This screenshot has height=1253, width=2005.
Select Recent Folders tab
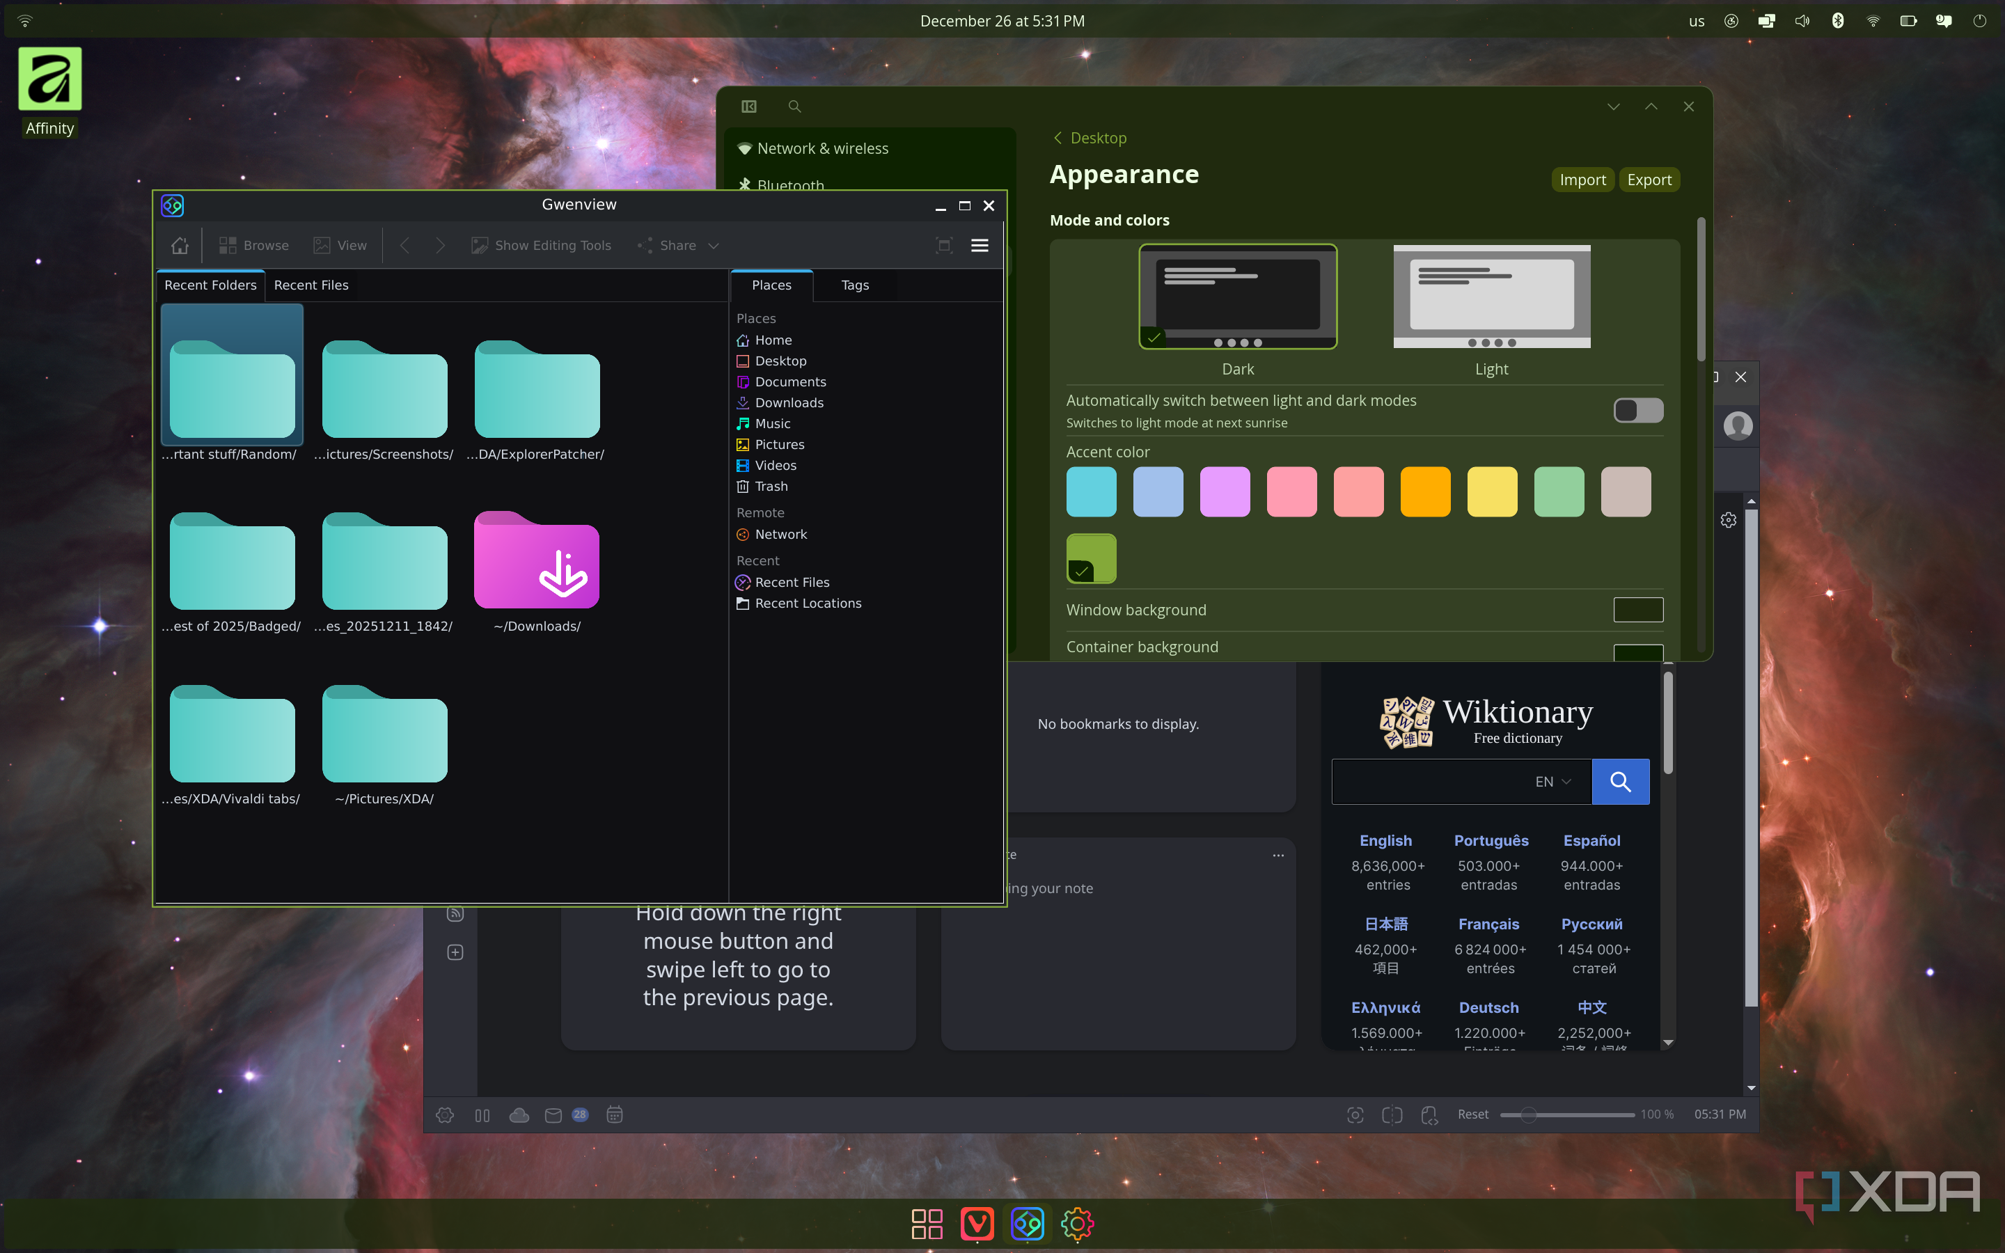click(x=210, y=285)
